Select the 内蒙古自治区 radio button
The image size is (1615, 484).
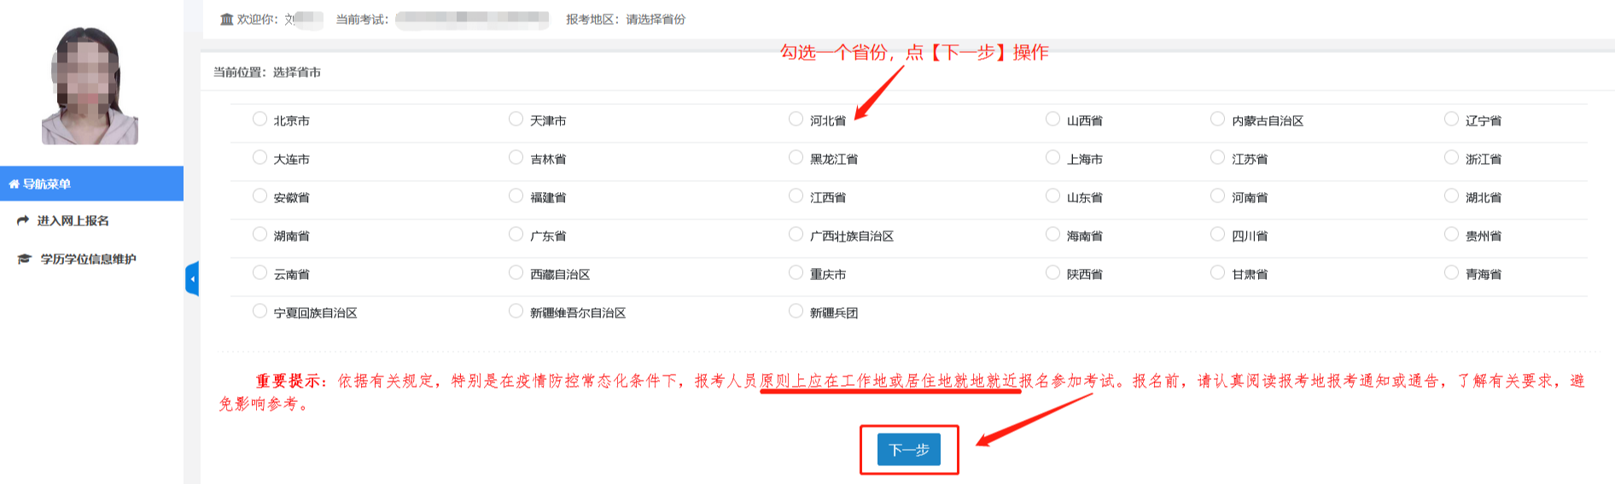coord(1217,119)
